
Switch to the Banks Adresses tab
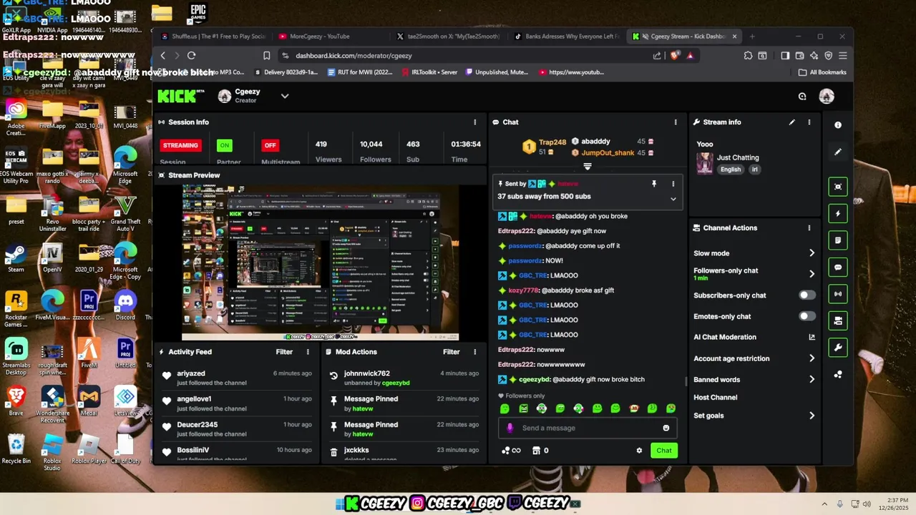(566, 36)
